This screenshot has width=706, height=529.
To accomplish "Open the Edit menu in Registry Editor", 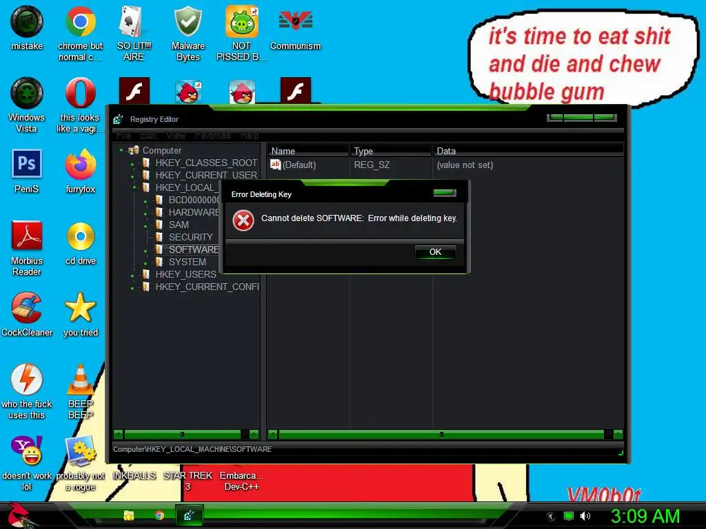I will point(148,136).
